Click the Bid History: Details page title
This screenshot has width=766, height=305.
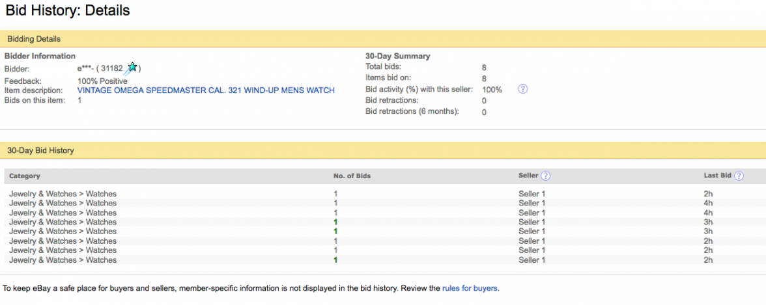68,11
